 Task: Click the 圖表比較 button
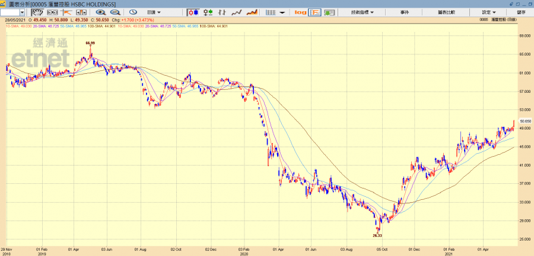point(446,12)
